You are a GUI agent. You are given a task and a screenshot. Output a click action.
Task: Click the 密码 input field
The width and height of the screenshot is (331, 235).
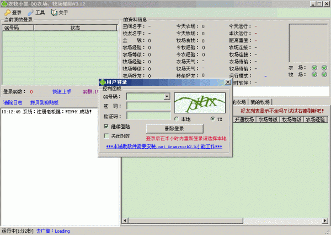pyautogui.click(x=148, y=106)
